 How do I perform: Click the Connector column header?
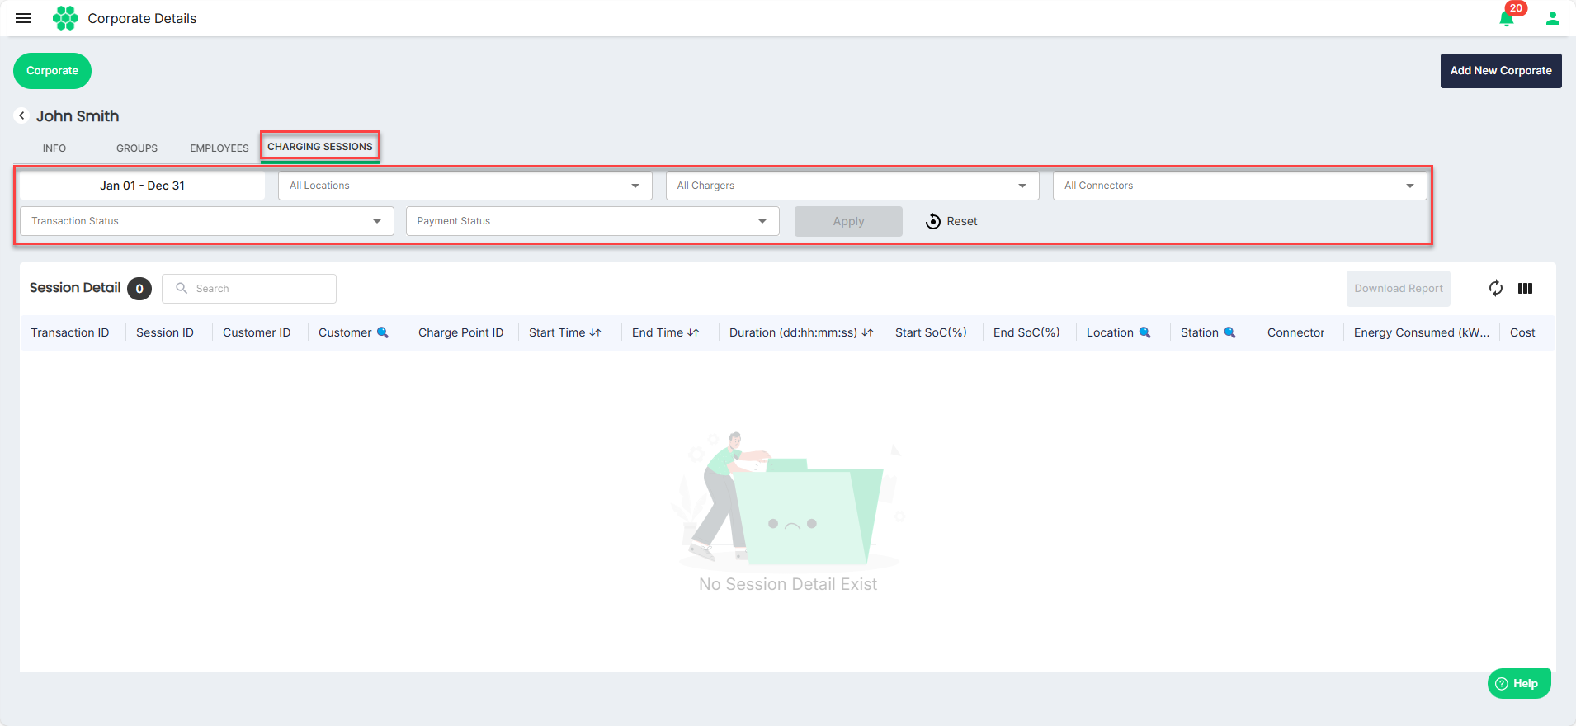tap(1295, 332)
